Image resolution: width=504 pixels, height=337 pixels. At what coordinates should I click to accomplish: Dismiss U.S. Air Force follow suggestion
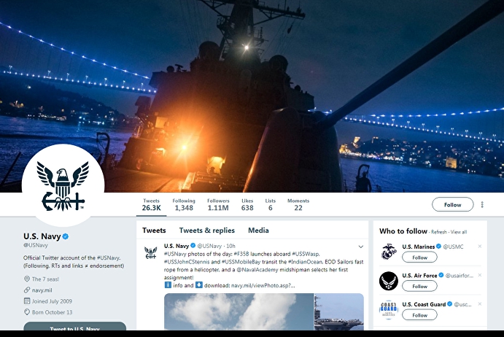480,275
